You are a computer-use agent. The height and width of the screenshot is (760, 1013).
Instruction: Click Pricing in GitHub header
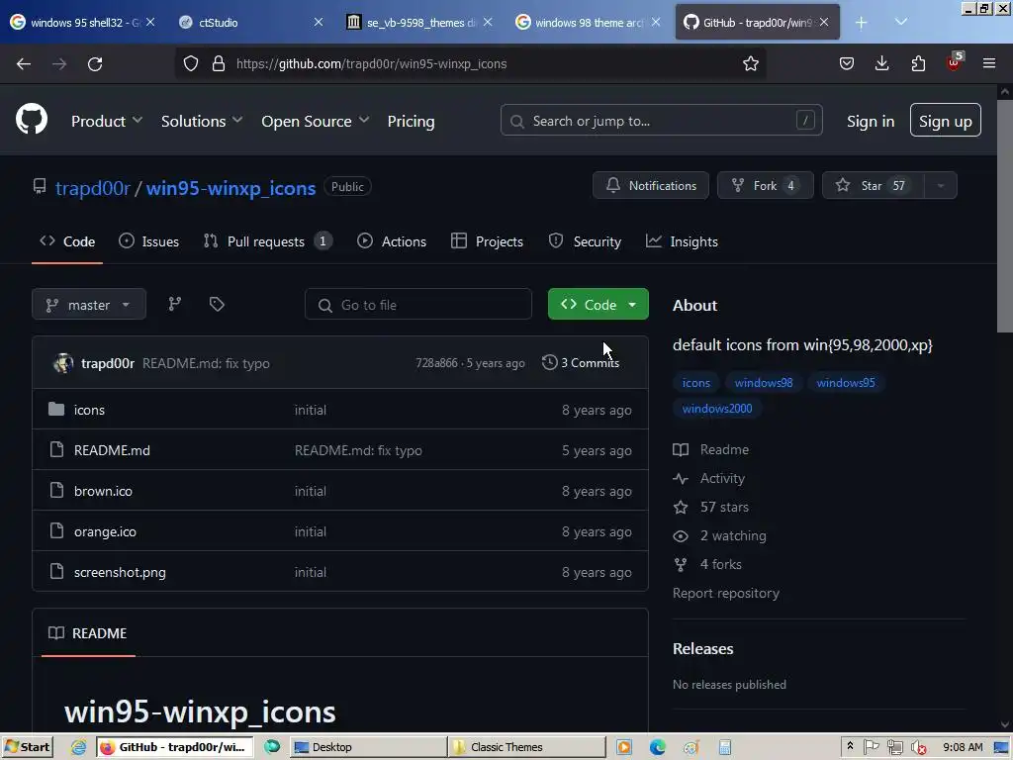[x=411, y=121]
